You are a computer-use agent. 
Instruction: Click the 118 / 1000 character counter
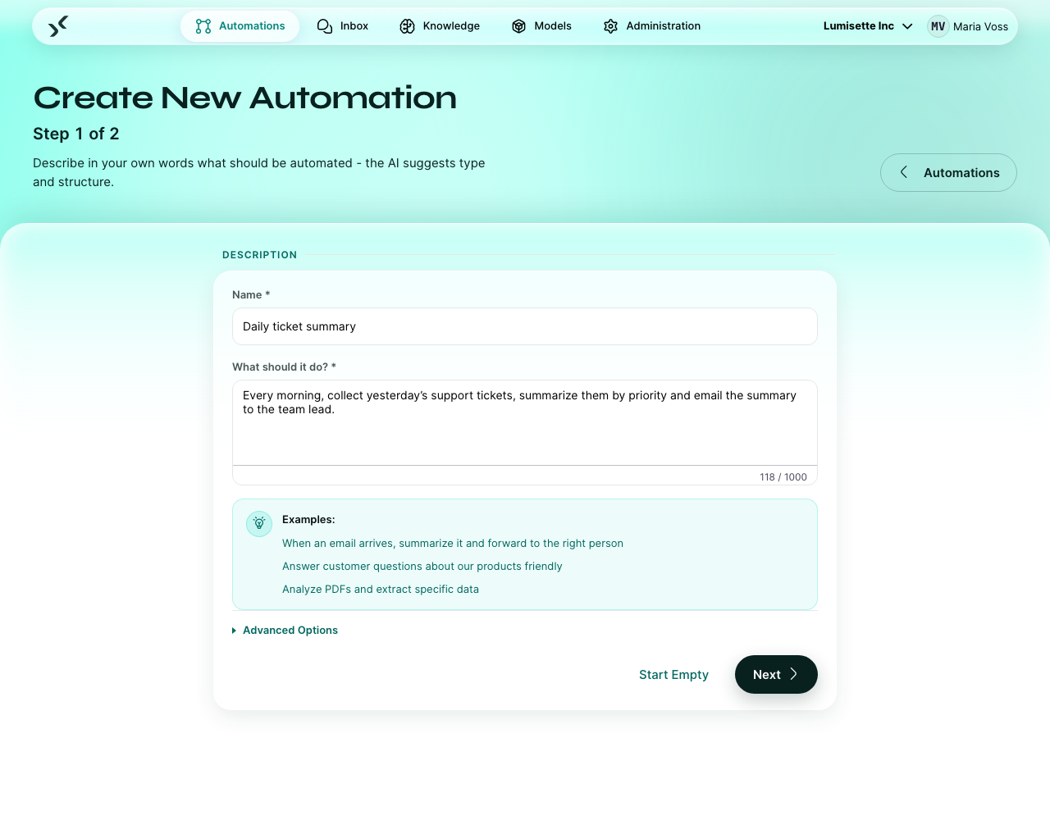783,476
